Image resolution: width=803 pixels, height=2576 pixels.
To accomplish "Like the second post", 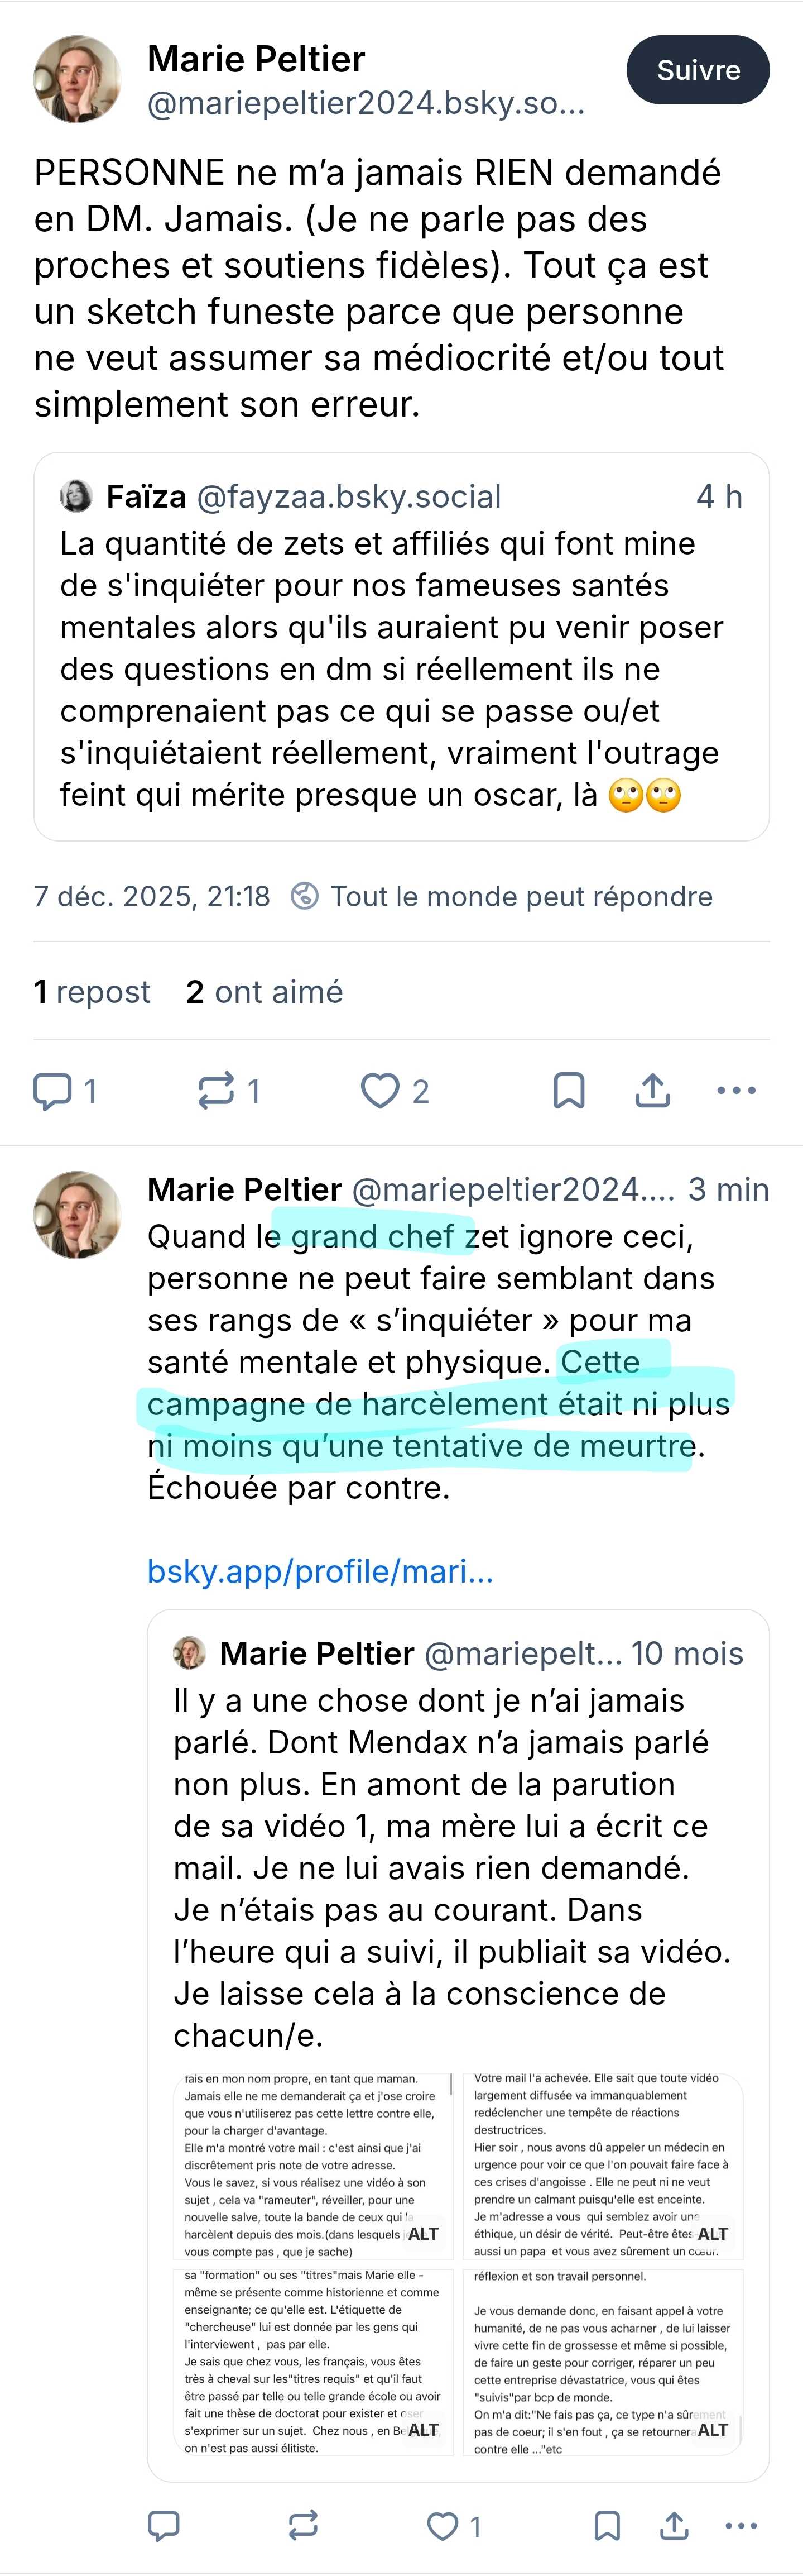I will click(443, 2526).
